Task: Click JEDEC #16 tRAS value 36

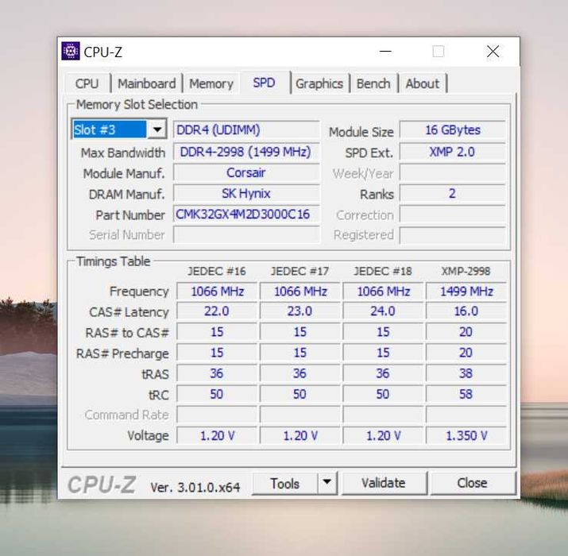Action: pos(217,373)
